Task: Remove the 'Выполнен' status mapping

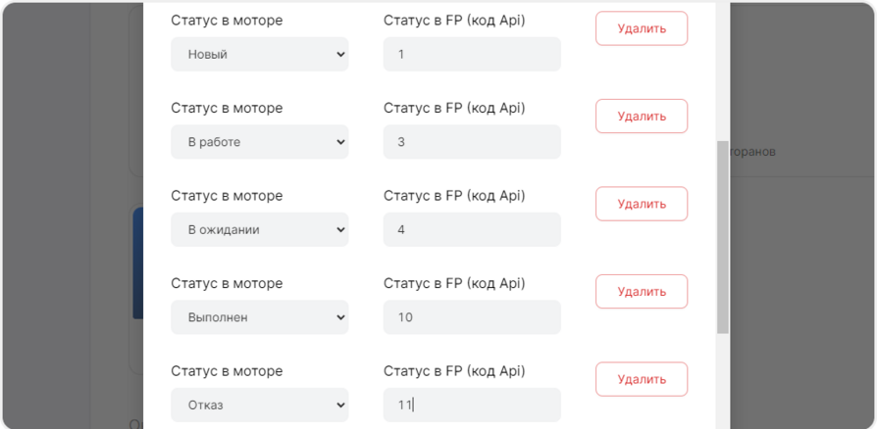Action: [x=642, y=292]
